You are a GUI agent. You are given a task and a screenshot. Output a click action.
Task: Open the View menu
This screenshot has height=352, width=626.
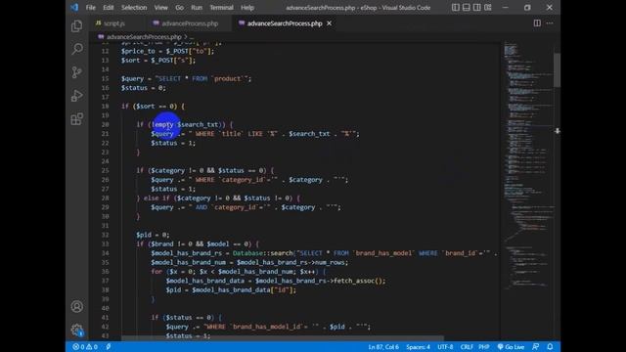click(x=160, y=8)
